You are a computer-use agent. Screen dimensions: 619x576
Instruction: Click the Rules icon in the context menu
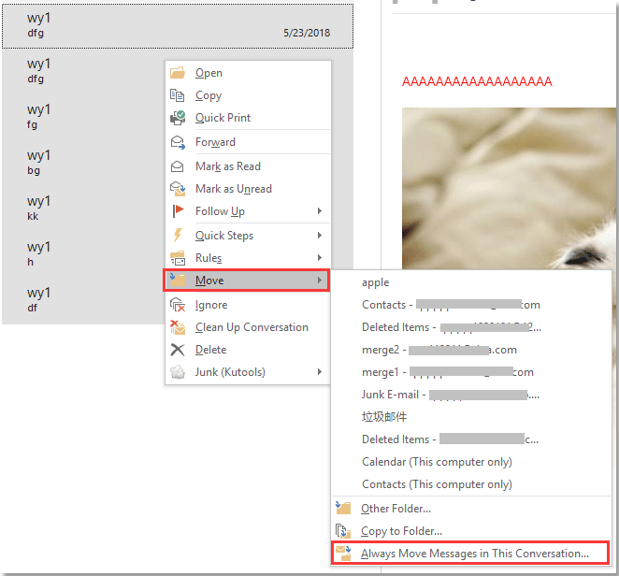pyautogui.click(x=178, y=258)
